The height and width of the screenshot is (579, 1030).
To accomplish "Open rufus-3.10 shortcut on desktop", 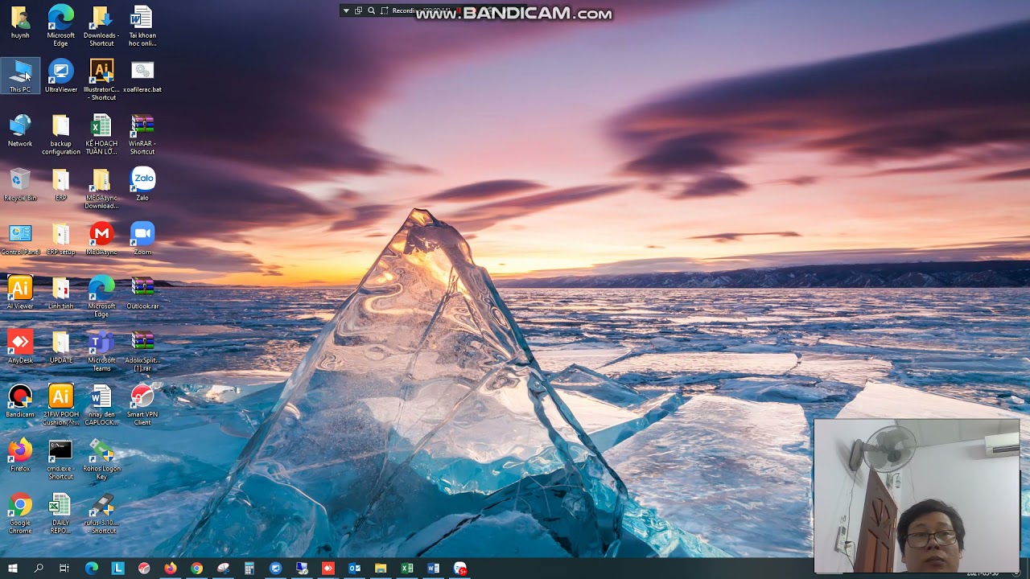I will click(x=101, y=513).
